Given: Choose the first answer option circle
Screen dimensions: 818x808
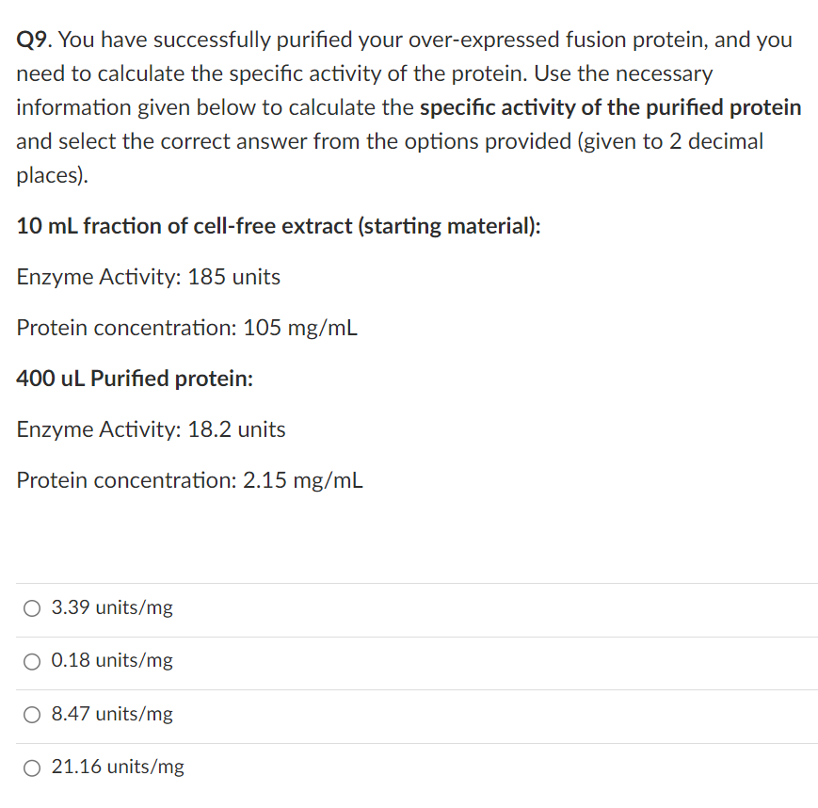Looking at the screenshot, I should [x=31, y=608].
